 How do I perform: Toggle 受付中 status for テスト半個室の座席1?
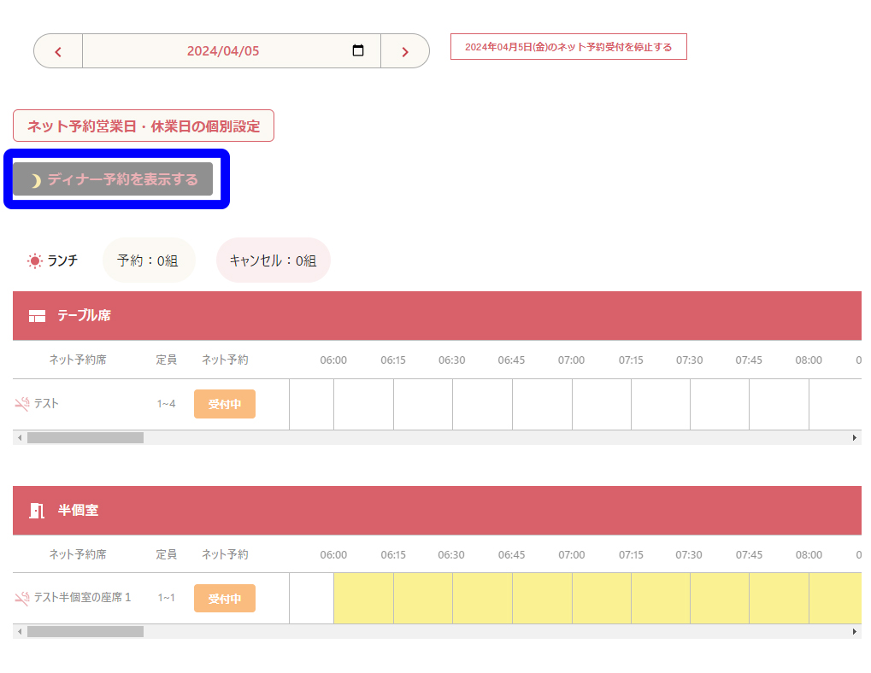click(224, 598)
